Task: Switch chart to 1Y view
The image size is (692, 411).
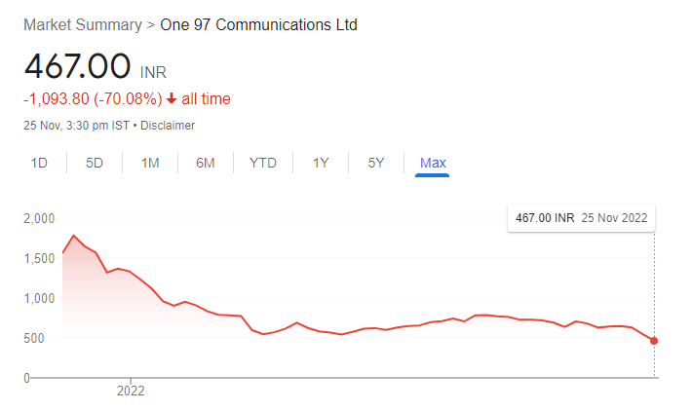Action: (x=321, y=164)
